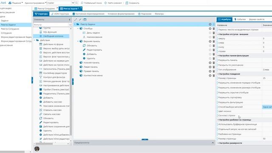This screenshot has height=153, width=272.
Task: Add a column under Столбцы node
Action: point(210,28)
